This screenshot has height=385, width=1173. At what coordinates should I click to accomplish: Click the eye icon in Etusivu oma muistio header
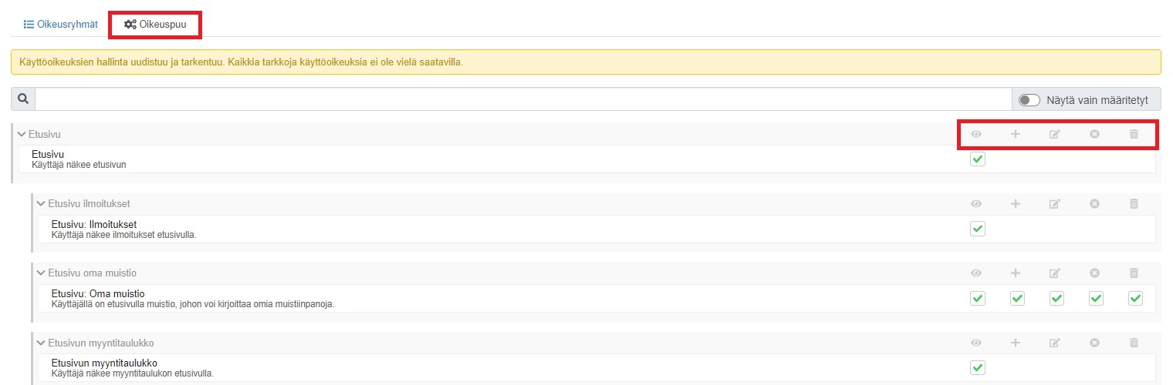pos(976,273)
